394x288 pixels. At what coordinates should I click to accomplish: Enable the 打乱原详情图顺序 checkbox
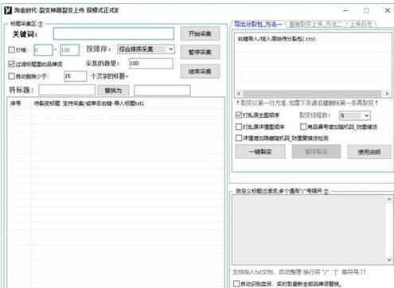239,126
